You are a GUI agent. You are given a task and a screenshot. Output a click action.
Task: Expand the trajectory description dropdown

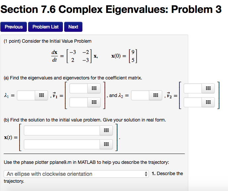click(x=76, y=174)
